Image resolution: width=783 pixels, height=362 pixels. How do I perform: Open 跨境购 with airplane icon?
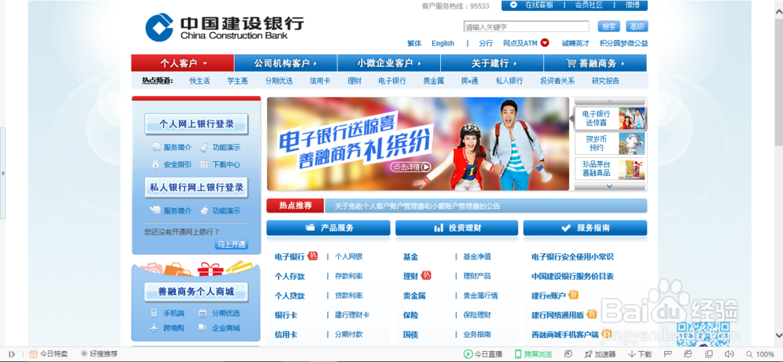(168, 328)
